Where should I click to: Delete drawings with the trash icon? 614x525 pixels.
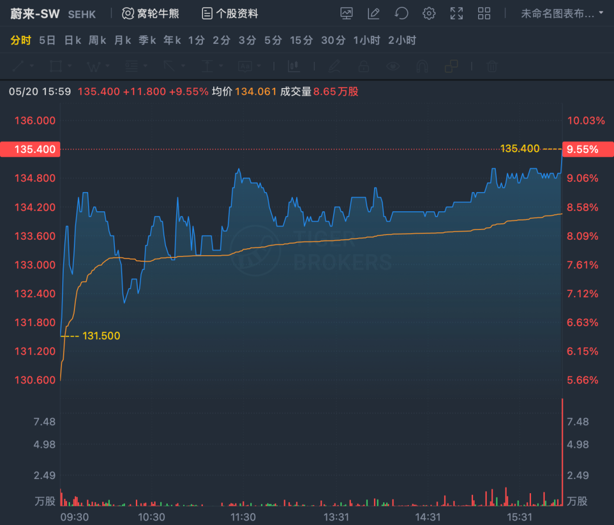click(492, 66)
